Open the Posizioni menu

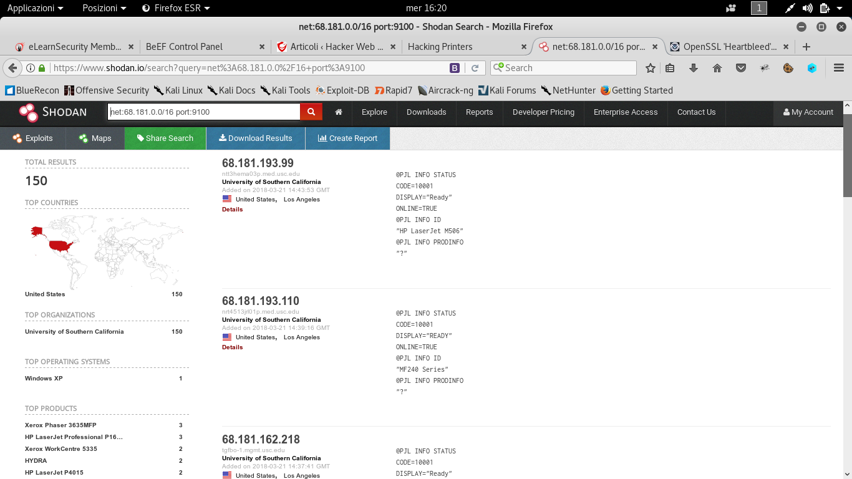tap(104, 8)
